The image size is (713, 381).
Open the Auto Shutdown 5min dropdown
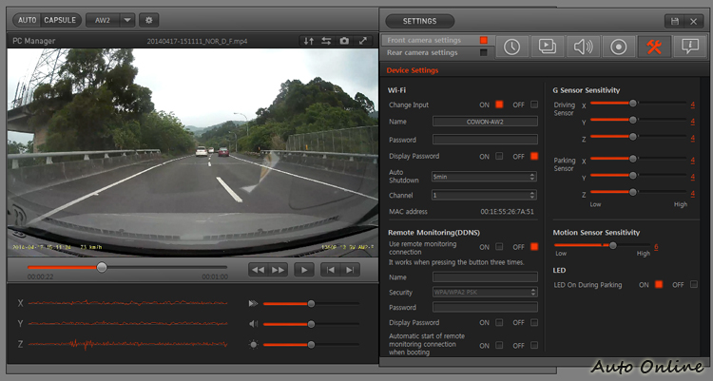click(x=485, y=177)
